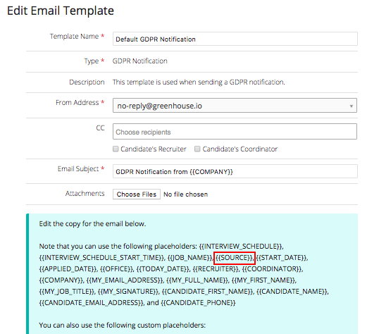Click the {{CANDIDATE_EMAIL_ADDRESS}} placeholder
The height and width of the screenshot is (334, 367).
(92, 303)
